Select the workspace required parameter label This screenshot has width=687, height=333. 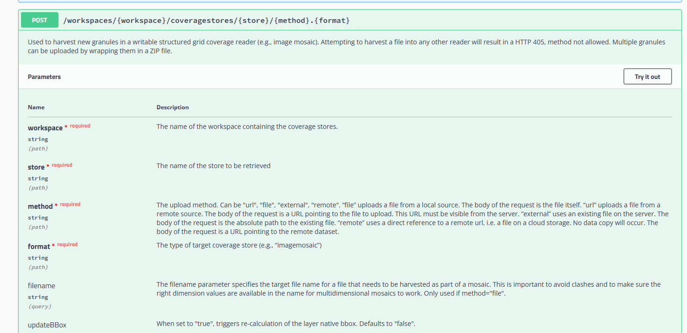(45, 128)
